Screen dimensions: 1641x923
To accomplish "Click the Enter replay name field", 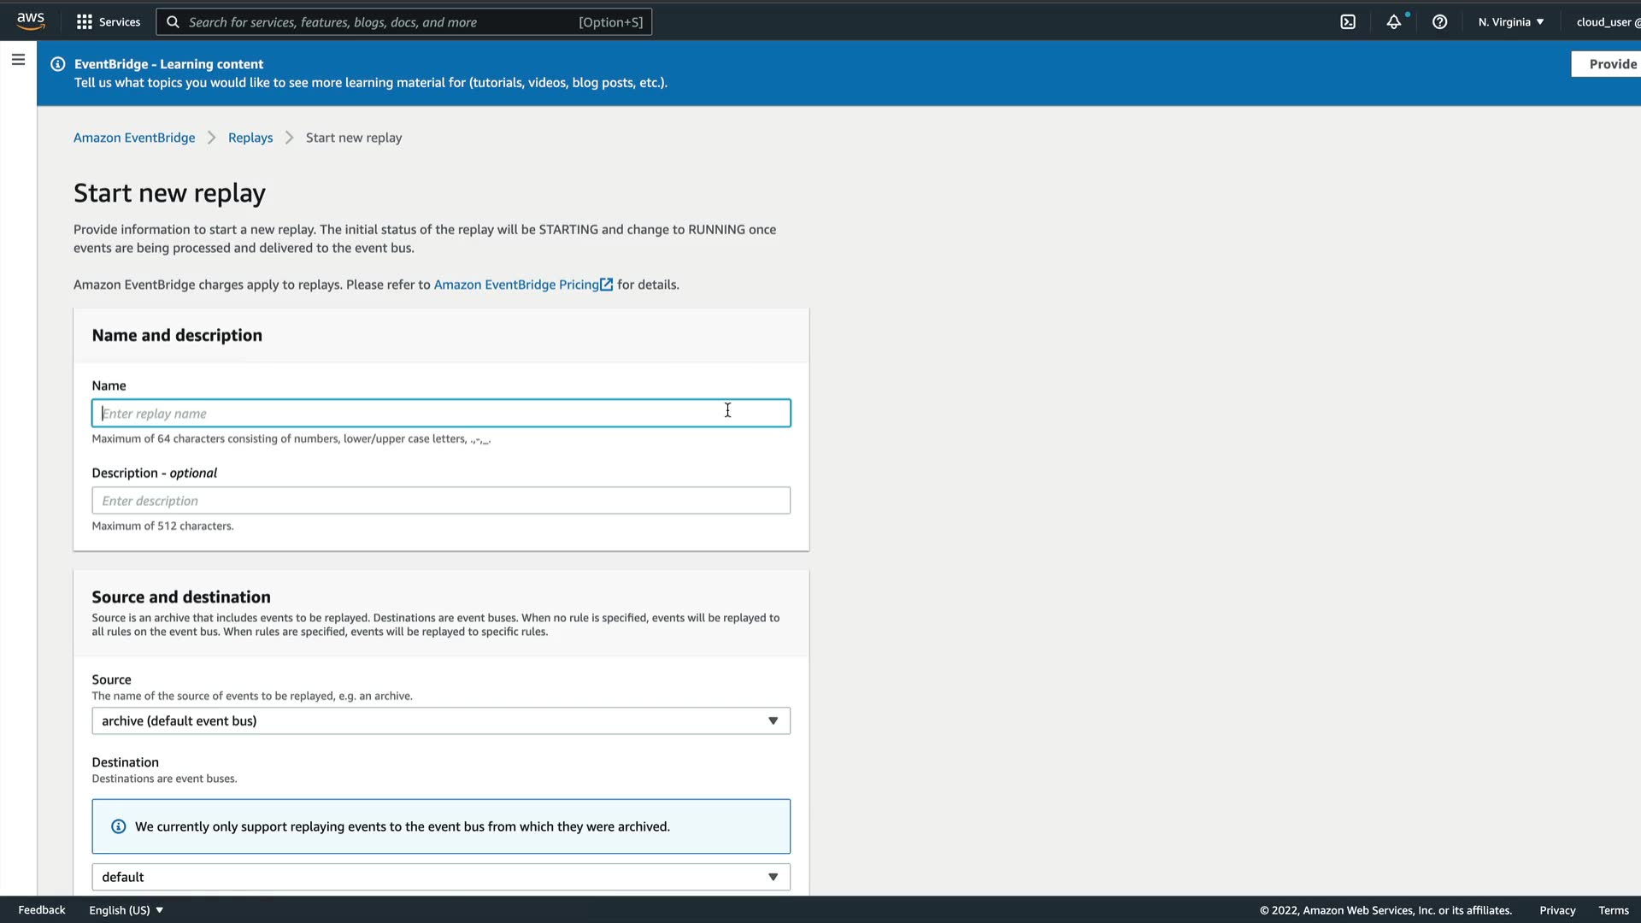I will [441, 414].
